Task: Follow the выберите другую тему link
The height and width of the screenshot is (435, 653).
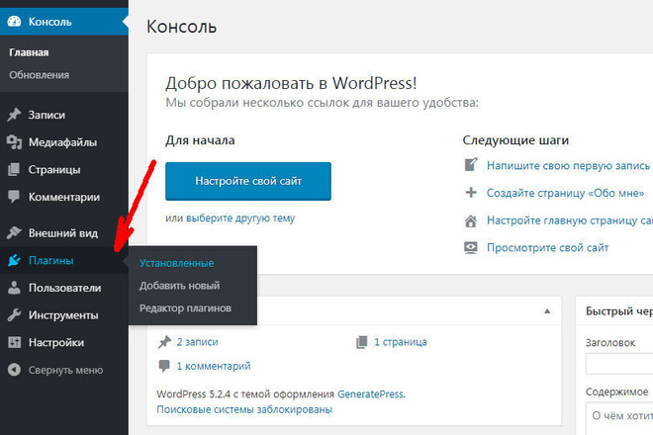Action: (240, 218)
